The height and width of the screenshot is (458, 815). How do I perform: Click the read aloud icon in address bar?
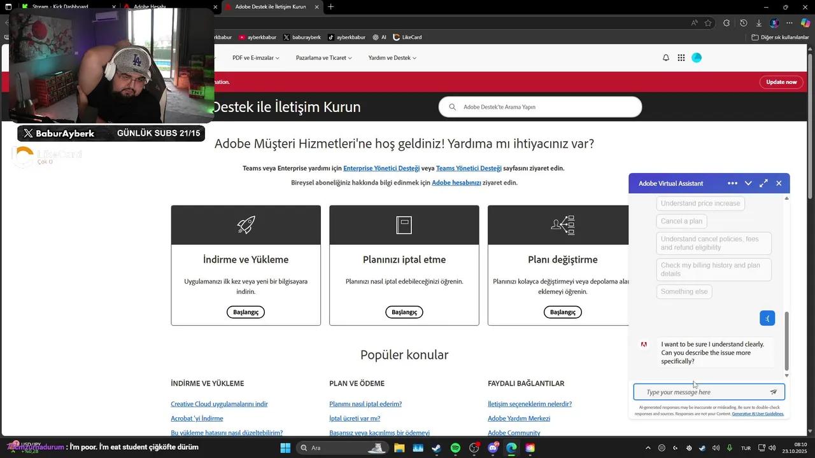click(695, 23)
